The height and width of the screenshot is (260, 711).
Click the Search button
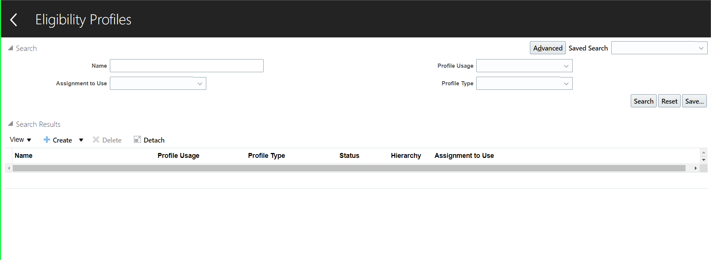[x=643, y=101]
